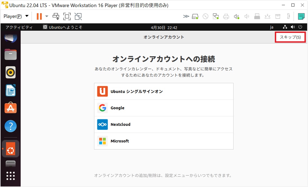Open LibreOffice Writer from the dock
Image resolution: width=308 pixels, height=187 pixels.
[x=11, y=90]
